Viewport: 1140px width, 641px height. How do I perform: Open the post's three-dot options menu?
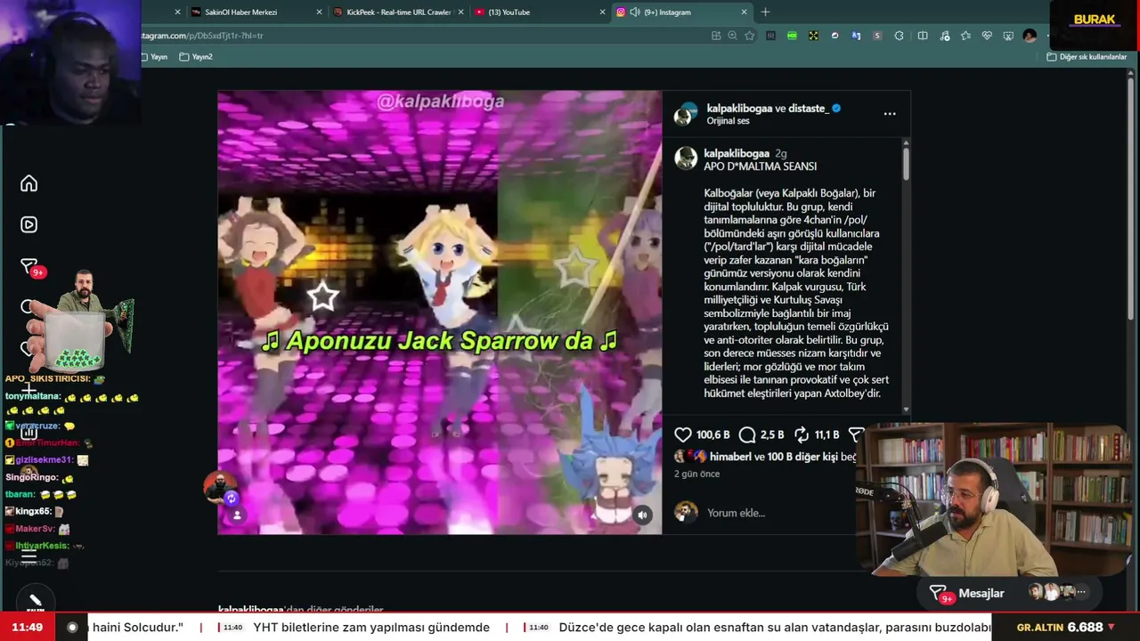click(x=890, y=114)
